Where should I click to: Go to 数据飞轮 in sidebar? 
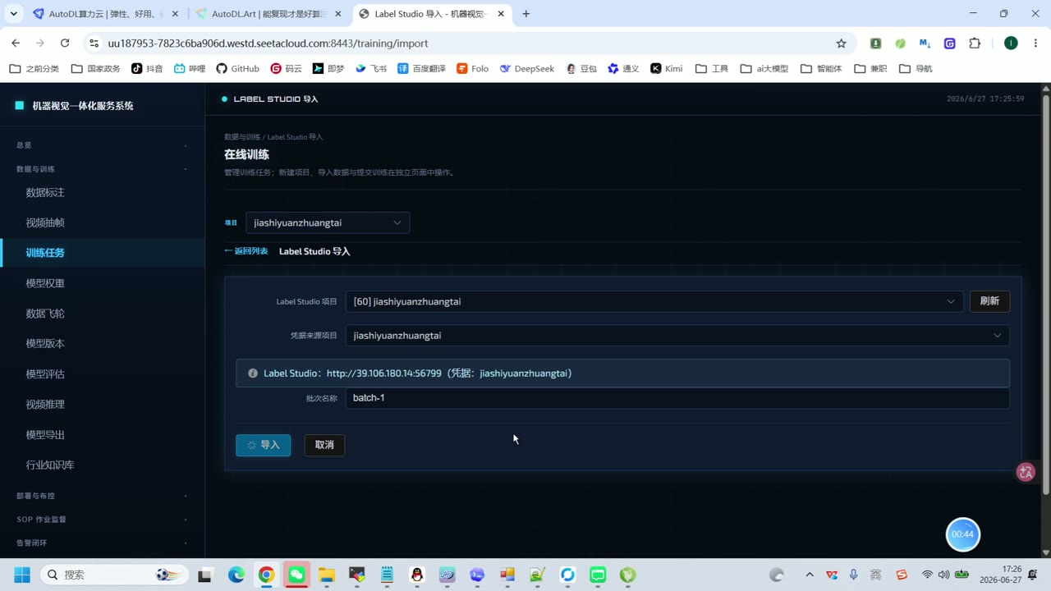click(45, 314)
